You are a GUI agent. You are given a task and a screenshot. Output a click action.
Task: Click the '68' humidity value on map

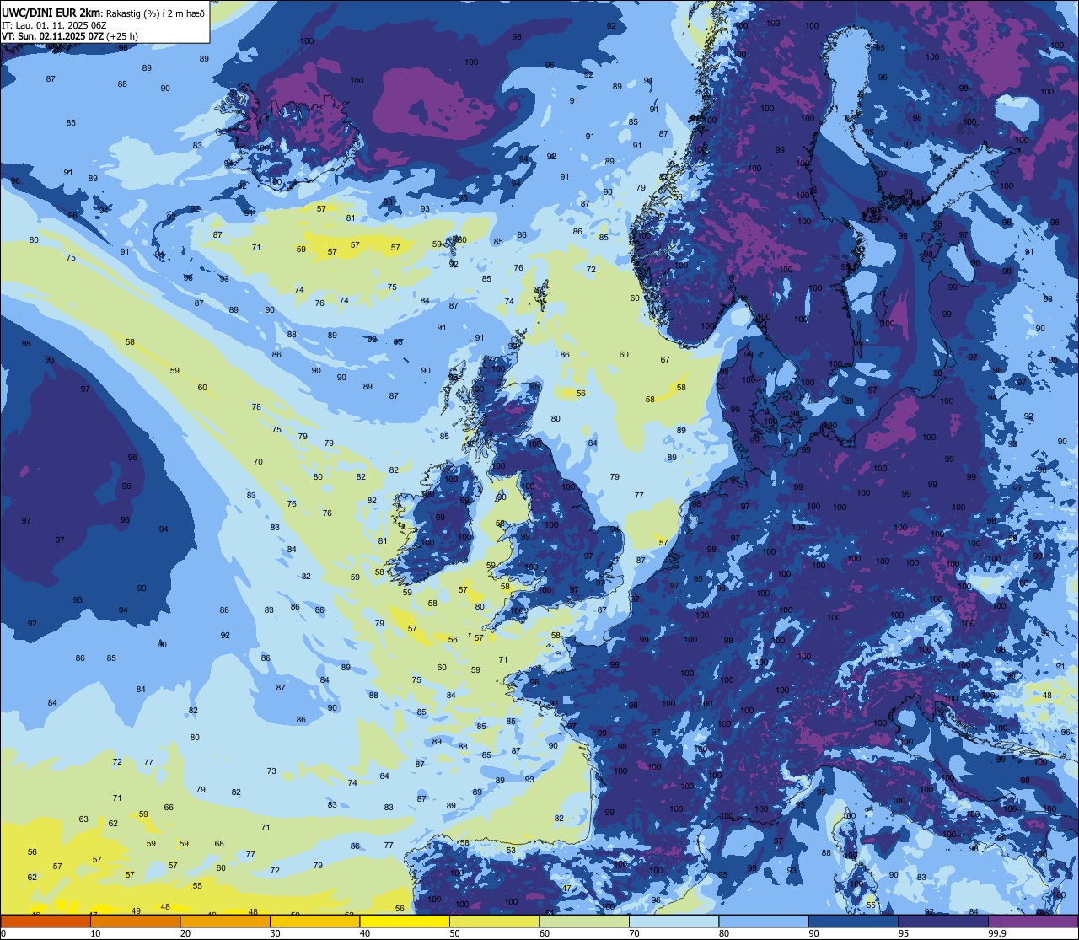[x=219, y=844]
